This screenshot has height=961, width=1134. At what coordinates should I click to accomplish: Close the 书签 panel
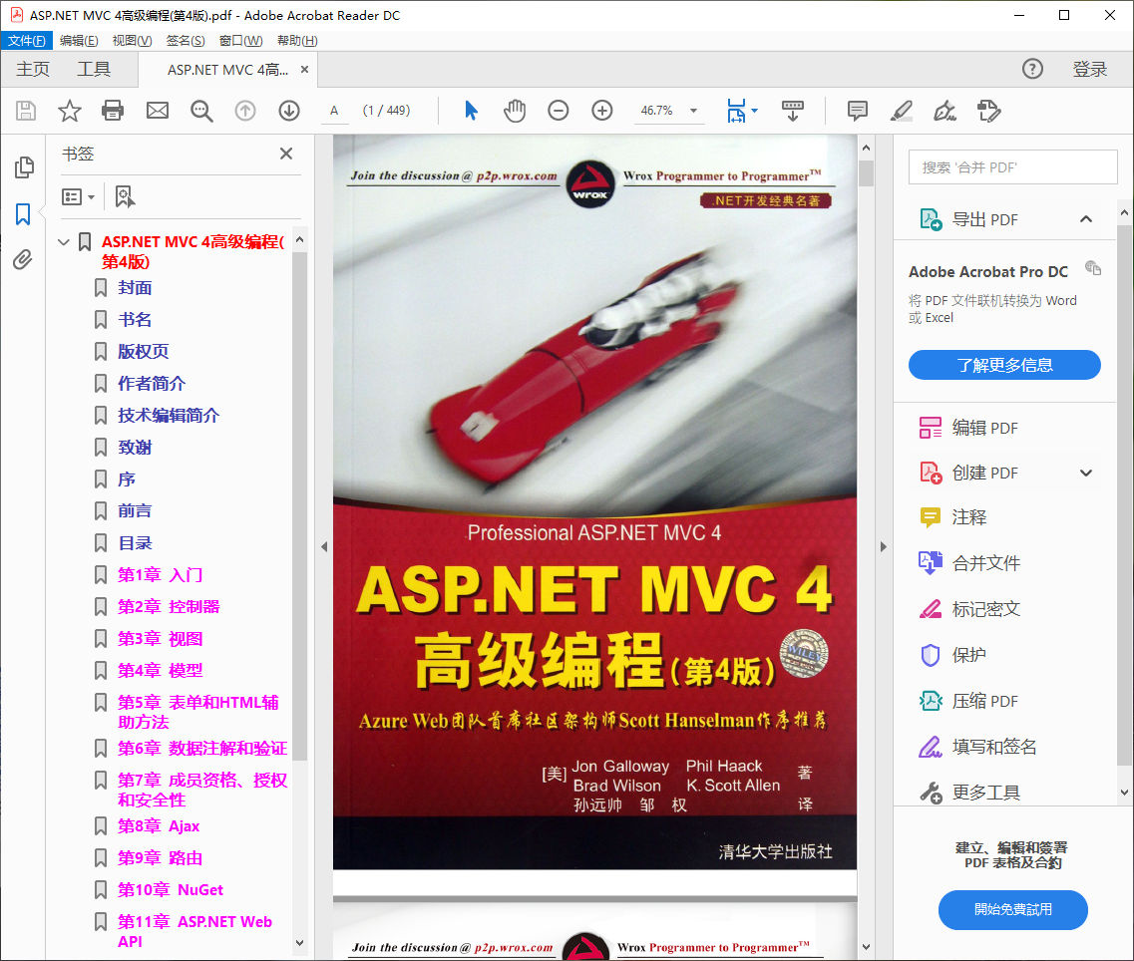286,154
